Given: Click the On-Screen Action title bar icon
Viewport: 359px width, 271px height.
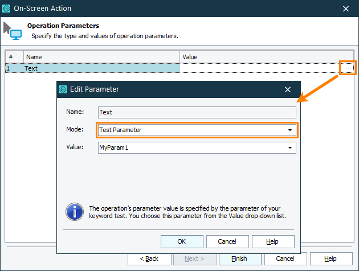Looking at the screenshot, I should coord(7,9).
